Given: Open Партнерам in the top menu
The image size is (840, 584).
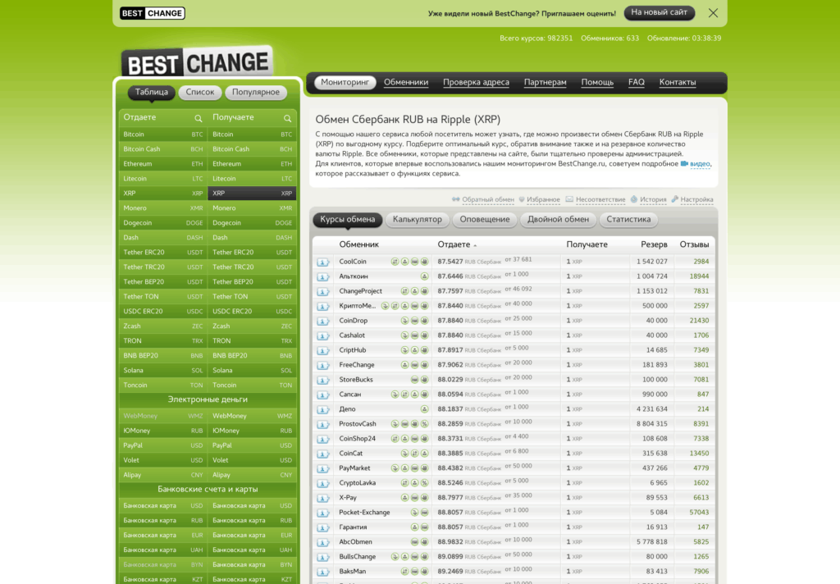Looking at the screenshot, I should [545, 82].
